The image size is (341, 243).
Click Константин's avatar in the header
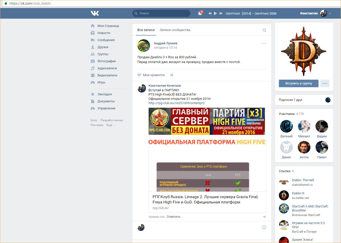(x=324, y=13)
